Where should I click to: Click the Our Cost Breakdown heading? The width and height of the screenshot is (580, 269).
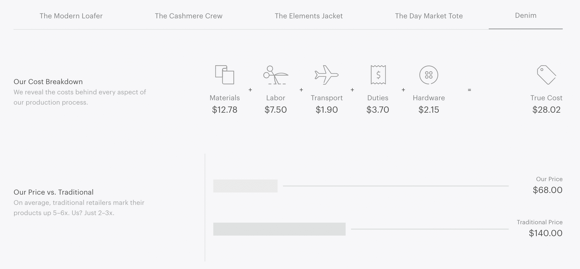coord(48,81)
